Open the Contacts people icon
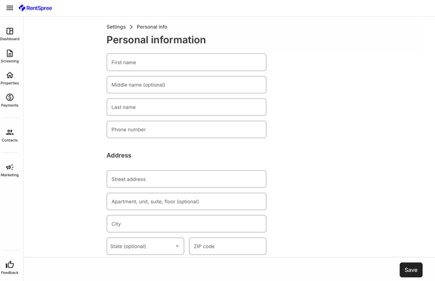435x281 pixels. [10, 132]
